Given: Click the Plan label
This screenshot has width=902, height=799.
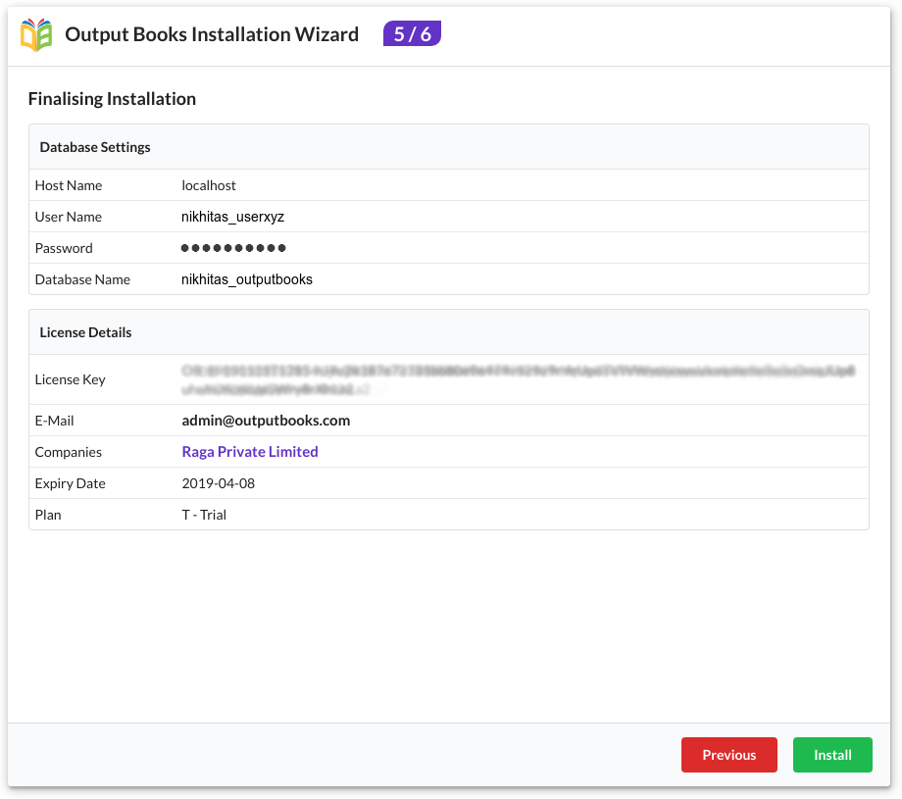Looking at the screenshot, I should tap(48, 515).
